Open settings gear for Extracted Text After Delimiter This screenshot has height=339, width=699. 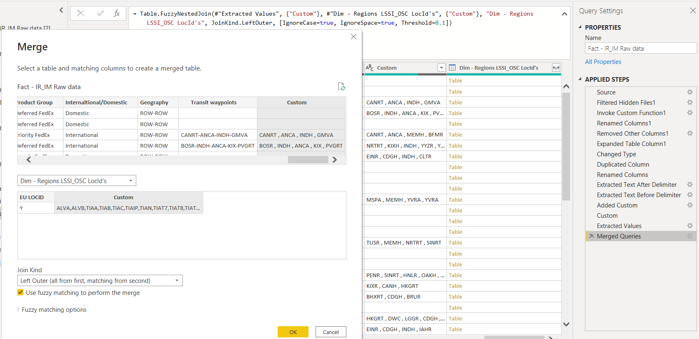pos(690,184)
